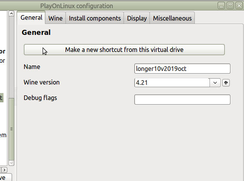Focus the Name input field

pyautogui.click(x=182, y=69)
